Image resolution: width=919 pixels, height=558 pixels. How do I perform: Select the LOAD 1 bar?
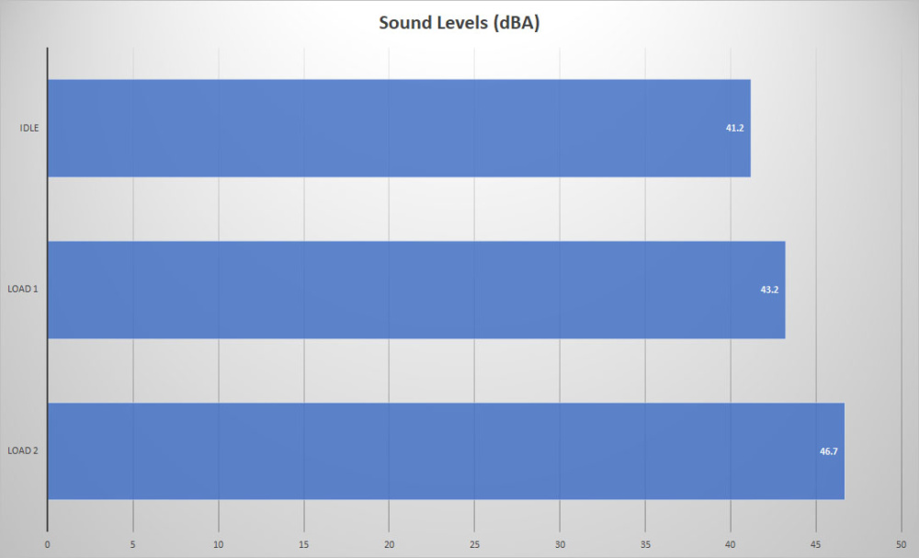click(416, 290)
